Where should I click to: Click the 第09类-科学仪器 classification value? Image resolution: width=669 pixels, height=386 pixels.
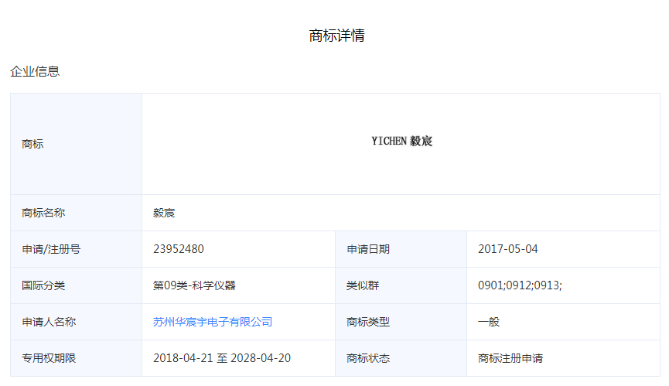[194, 285]
